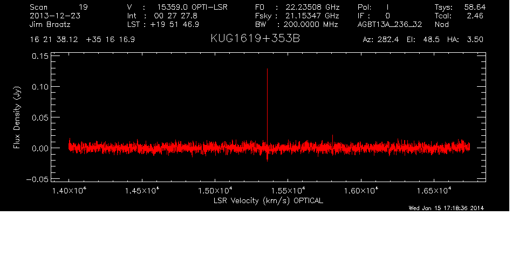Click the Tsys value 58.64

pyautogui.click(x=475, y=7)
